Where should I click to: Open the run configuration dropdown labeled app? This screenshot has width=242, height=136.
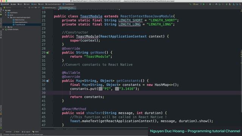[x=197, y=4]
